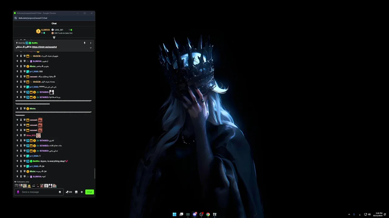Trash icon on ISTAREO's image-thumbnail message
Viewport: 389px width, 218px height.
click(x=17, y=92)
